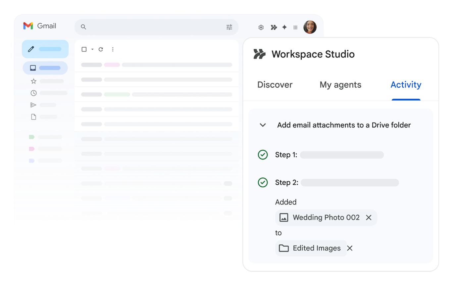Click the pencil compose icon
The width and height of the screenshot is (453, 286).
point(31,49)
